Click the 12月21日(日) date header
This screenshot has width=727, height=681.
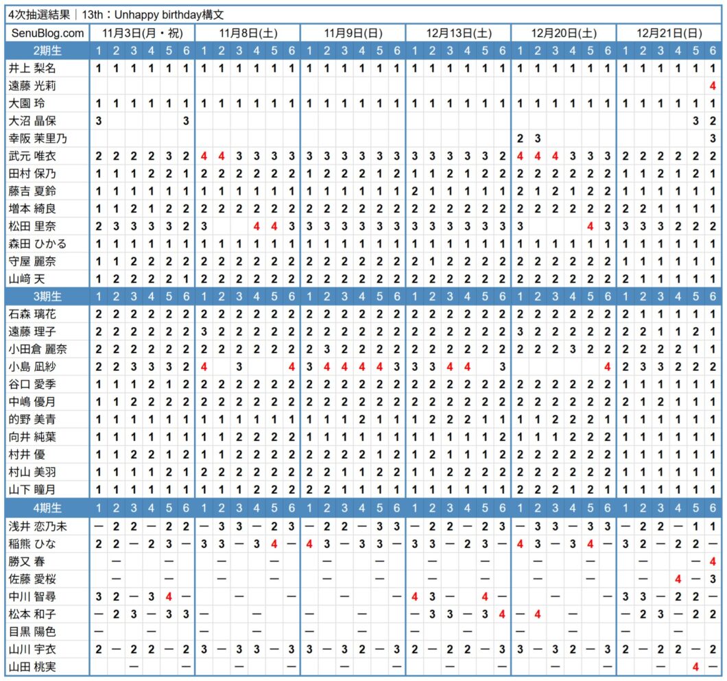point(669,33)
